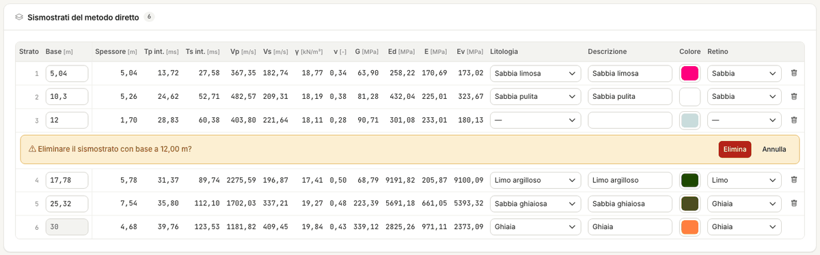This screenshot has height=255, width=820.
Task: Expand Retino dropdown in the Ghiaia last row
Action: [x=744, y=226]
